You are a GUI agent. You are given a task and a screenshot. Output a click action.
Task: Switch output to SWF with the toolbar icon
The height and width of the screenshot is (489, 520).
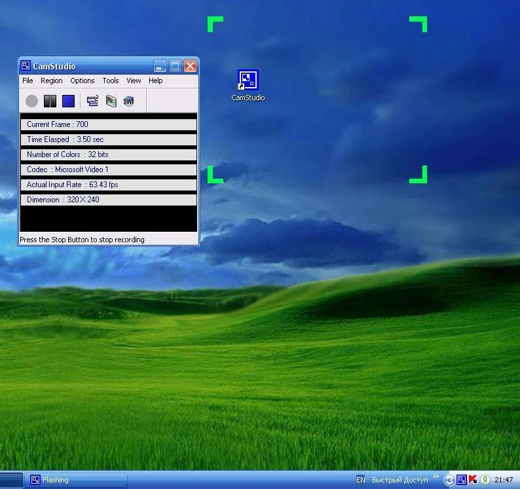pyautogui.click(x=128, y=101)
